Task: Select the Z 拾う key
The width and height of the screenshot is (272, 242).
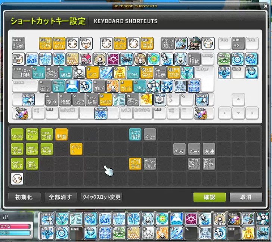Action: point(52,99)
